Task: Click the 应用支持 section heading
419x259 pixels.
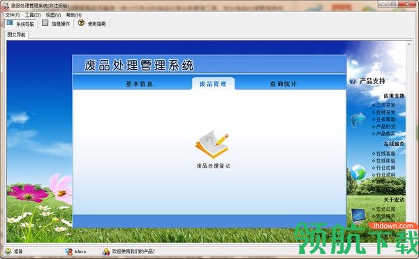Action: (x=394, y=96)
